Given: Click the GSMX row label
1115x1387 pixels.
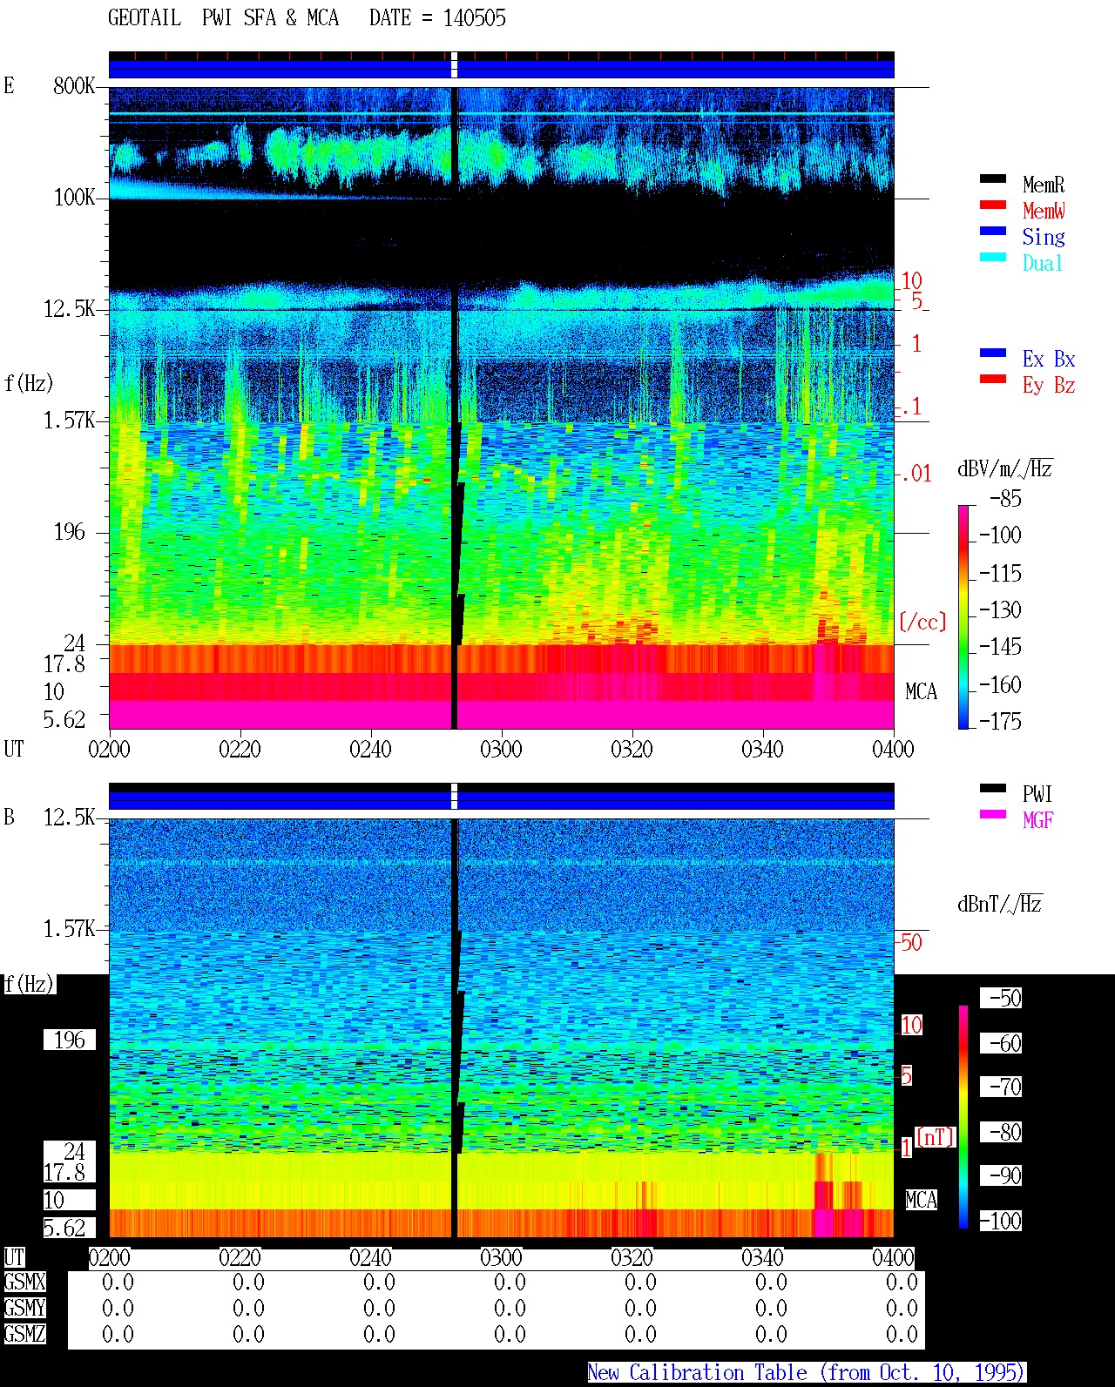Looking at the screenshot, I should 24,1282.
